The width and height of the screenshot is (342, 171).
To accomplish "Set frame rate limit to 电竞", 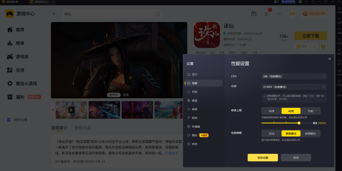I will (291, 111).
